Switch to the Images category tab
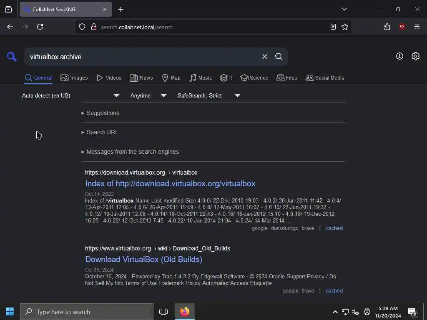This screenshot has height=320, width=427. click(x=74, y=78)
